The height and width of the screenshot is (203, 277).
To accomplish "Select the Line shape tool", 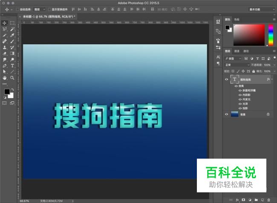I will pyautogui.click(x=12, y=72).
